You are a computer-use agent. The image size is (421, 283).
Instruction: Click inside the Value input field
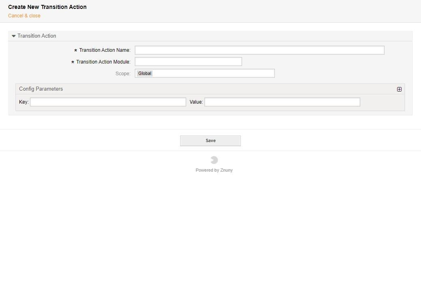point(282,102)
